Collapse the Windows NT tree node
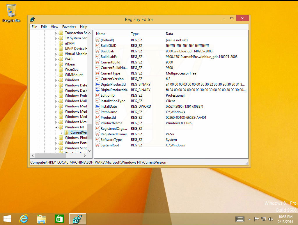The image size is (298, 225). click(56, 127)
